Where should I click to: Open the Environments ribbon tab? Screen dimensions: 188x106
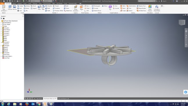47,3
